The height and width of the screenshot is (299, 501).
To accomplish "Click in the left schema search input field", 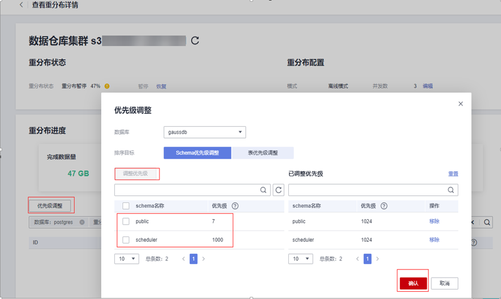I will (187, 190).
